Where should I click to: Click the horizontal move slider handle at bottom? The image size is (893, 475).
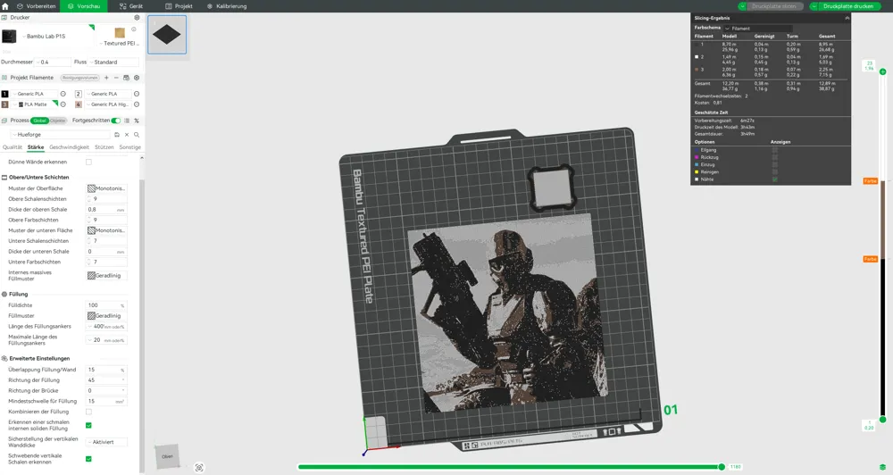point(722,467)
